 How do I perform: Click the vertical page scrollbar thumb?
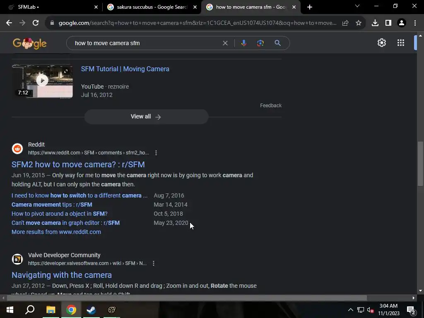coord(420,163)
